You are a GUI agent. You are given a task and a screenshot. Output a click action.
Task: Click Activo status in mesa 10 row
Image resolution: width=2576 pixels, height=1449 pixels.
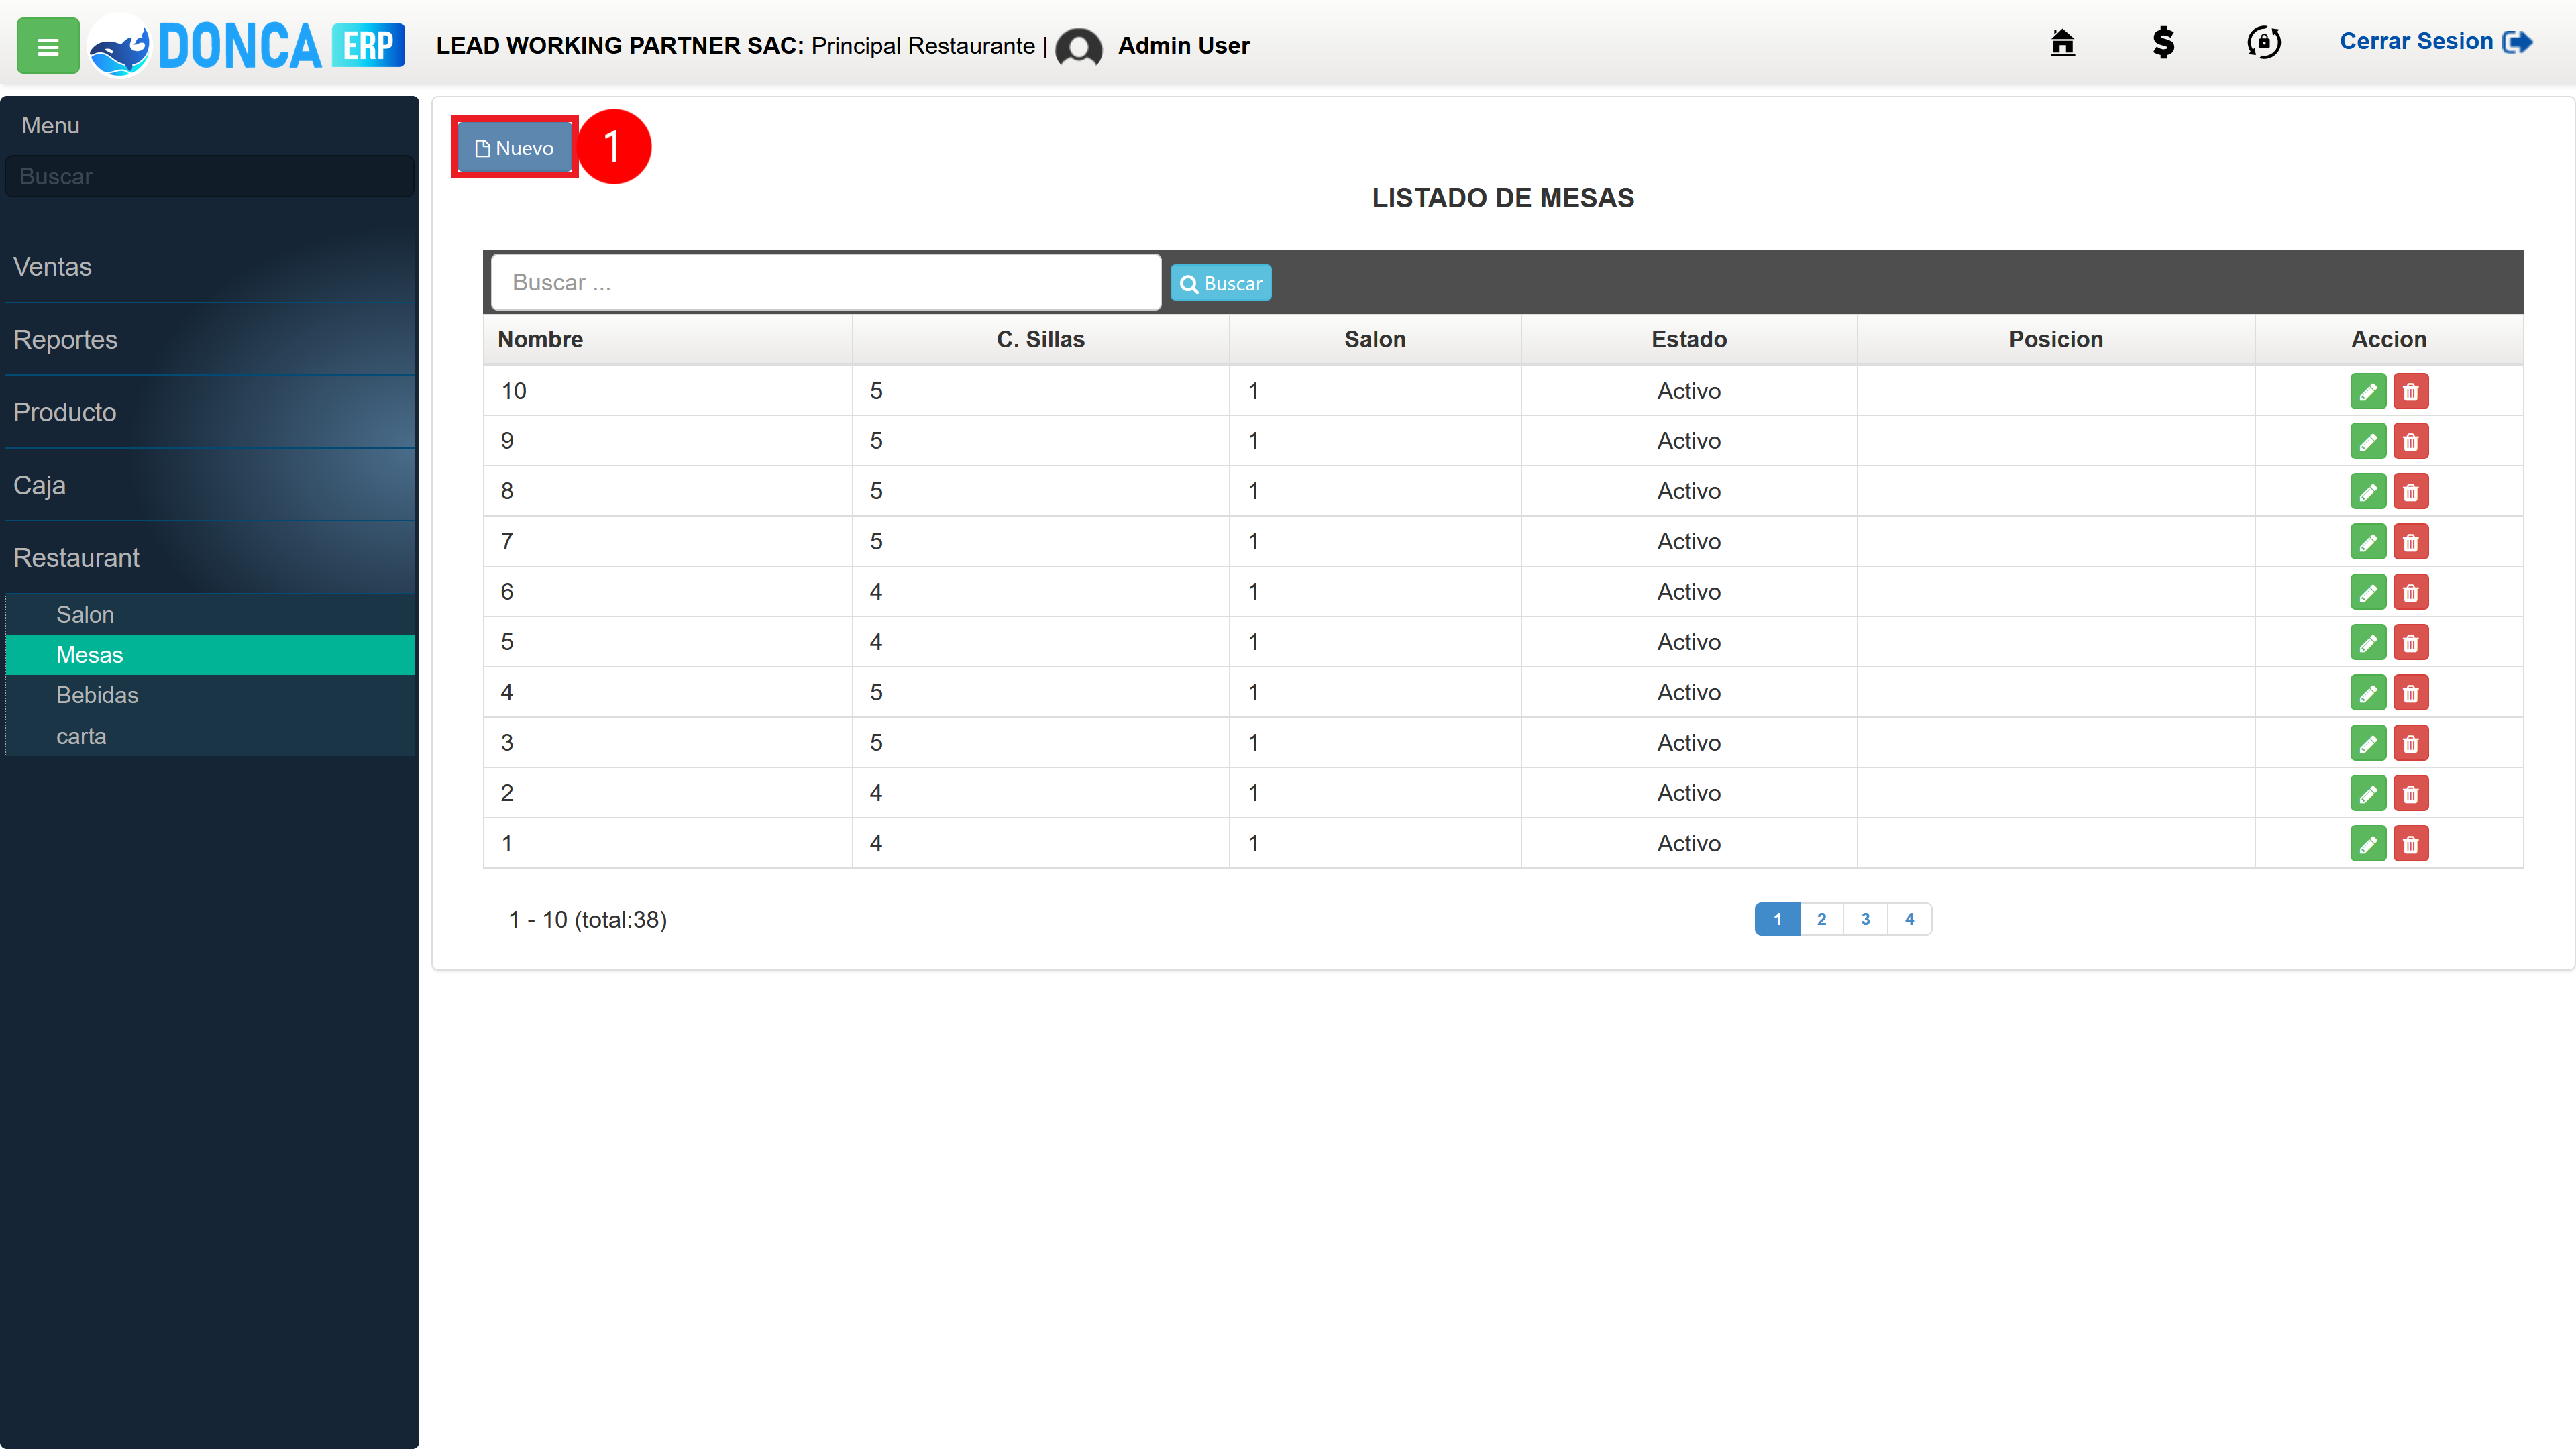[x=1688, y=391]
